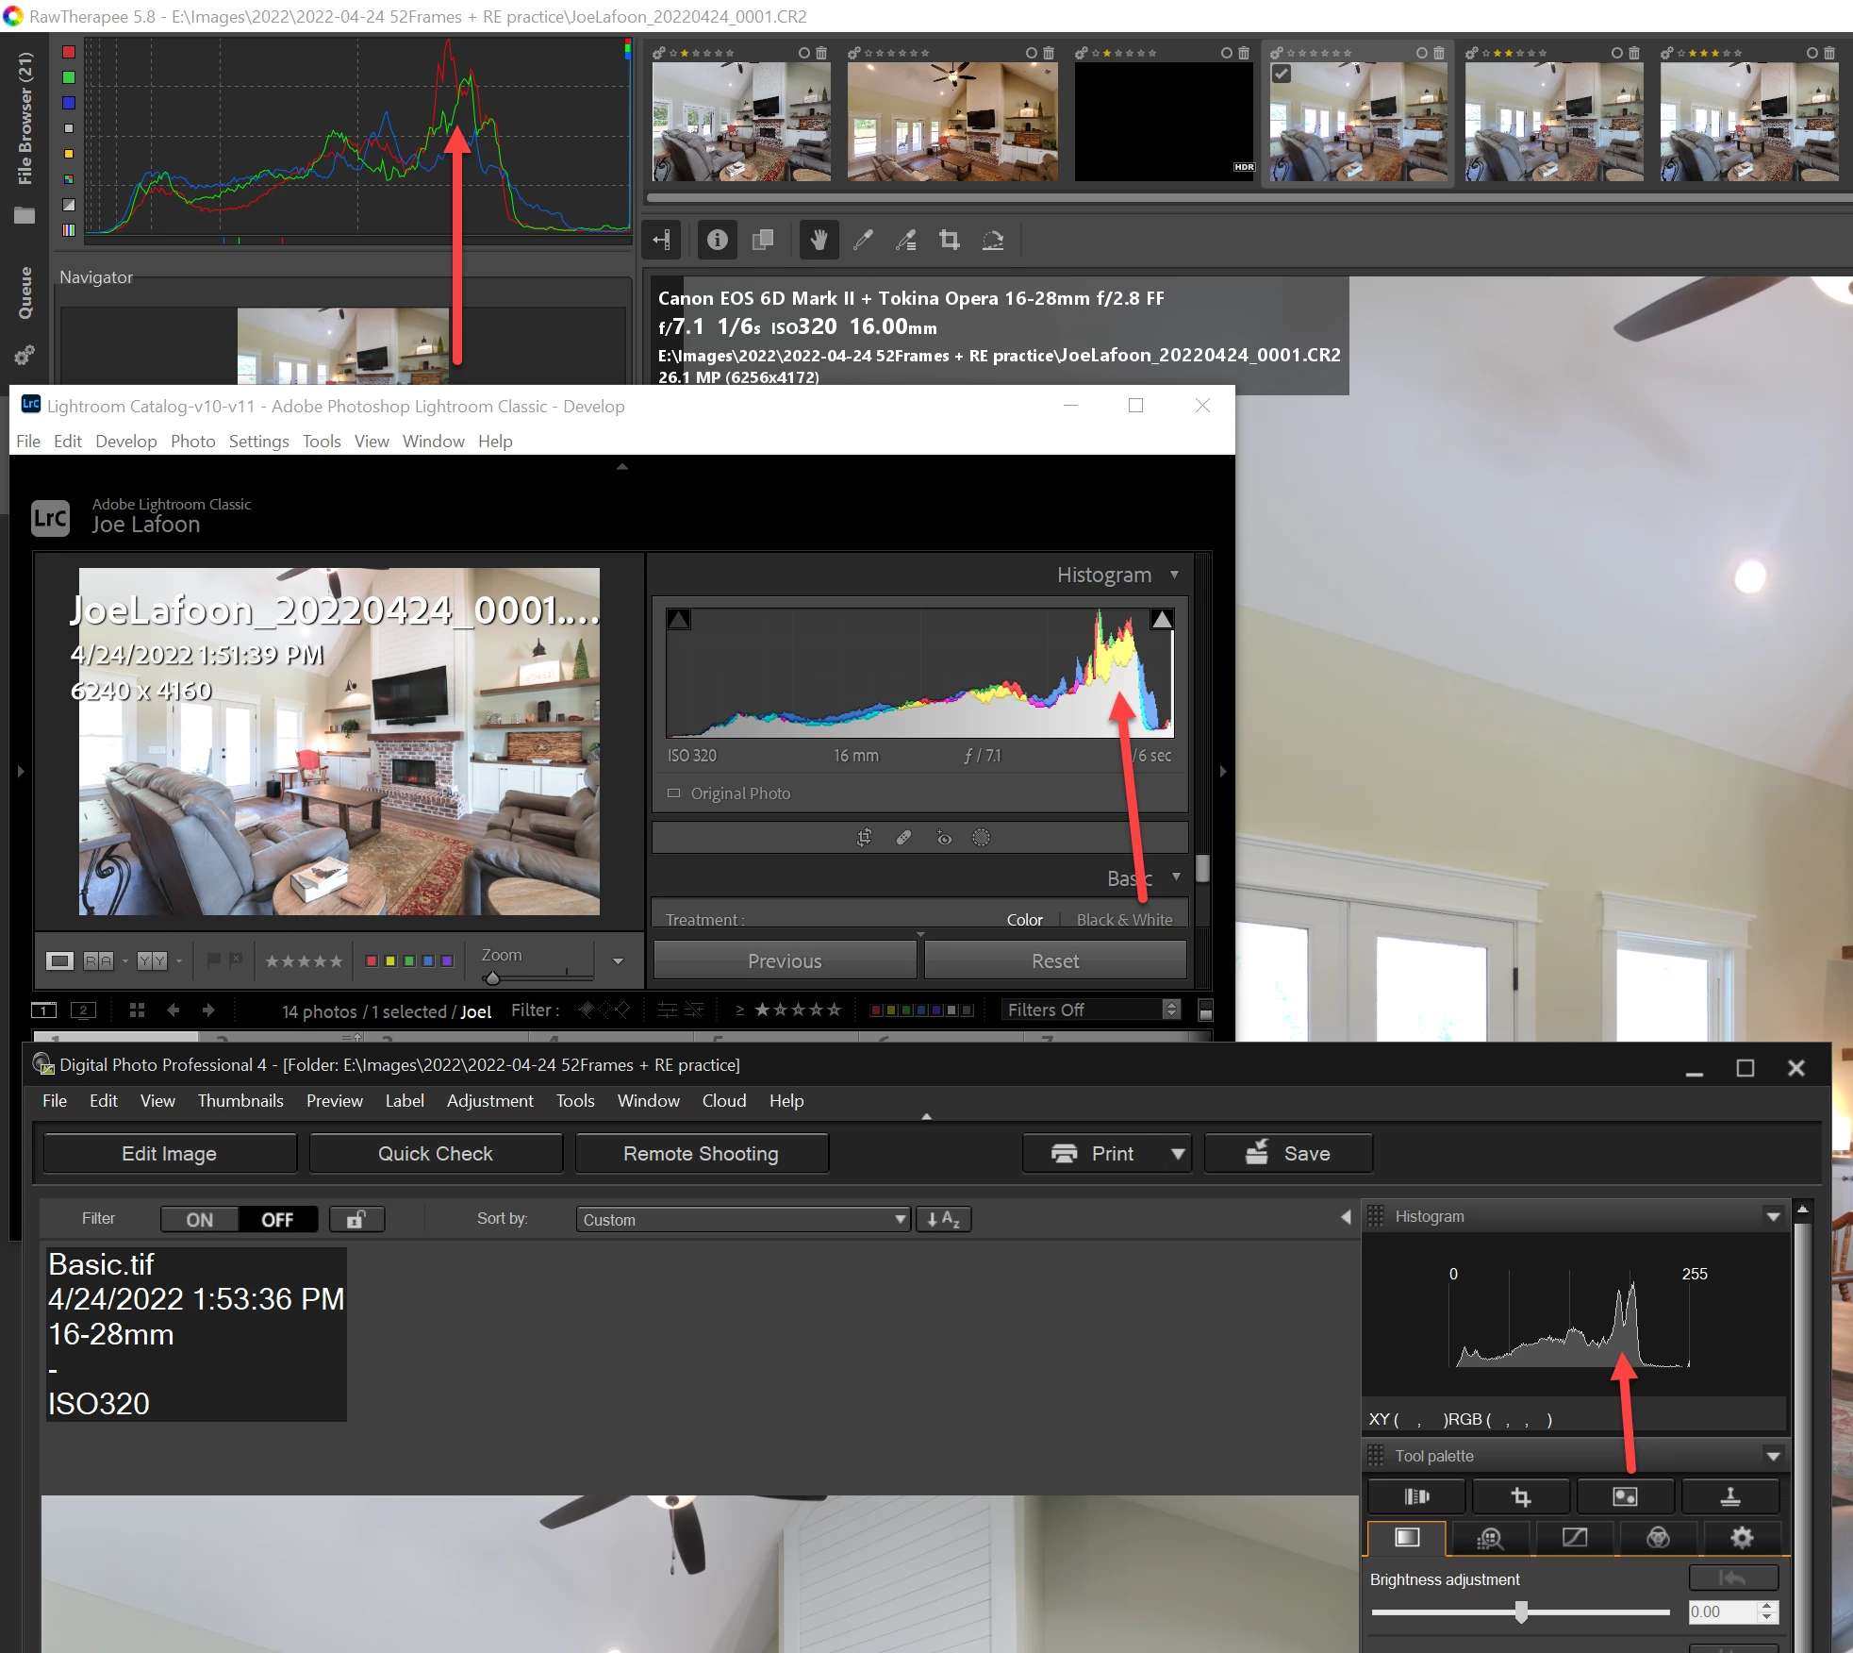Check the Original Photo checkbox in Lightroom
Image resolution: width=1853 pixels, height=1653 pixels.
point(673,793)
